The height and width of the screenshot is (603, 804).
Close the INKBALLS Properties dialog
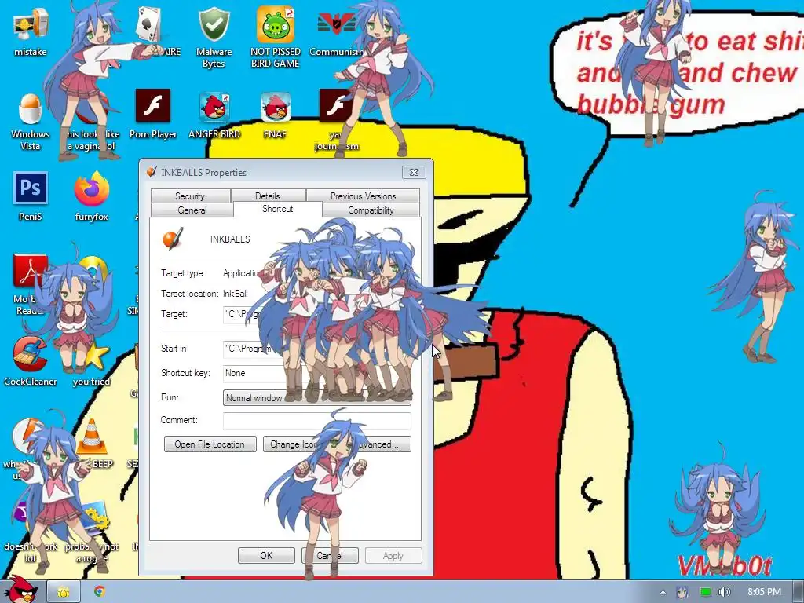pyautogui.click(x=414, y=172)
